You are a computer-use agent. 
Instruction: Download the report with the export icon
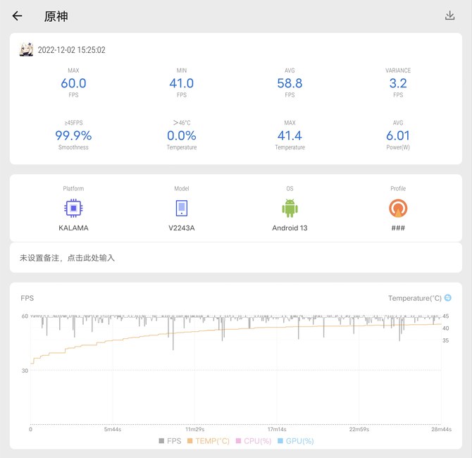[x=449, y=16]
